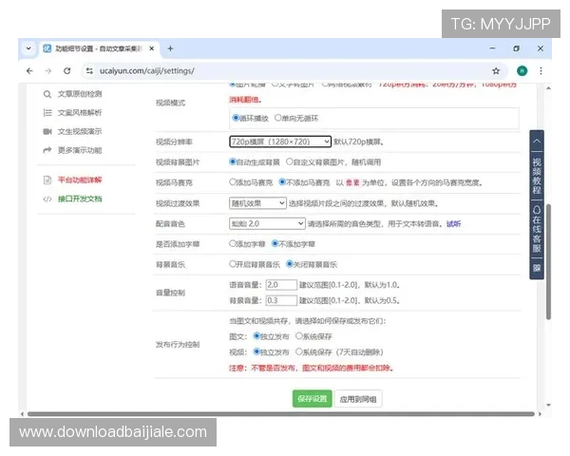Enable 添加马赛克 radio
The width and height of the screenshot is (570, 456).
pos(233,182)
